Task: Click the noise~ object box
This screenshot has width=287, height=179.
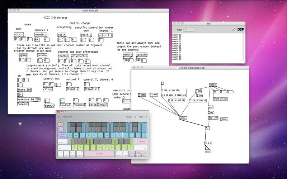Action: point(224,119)
